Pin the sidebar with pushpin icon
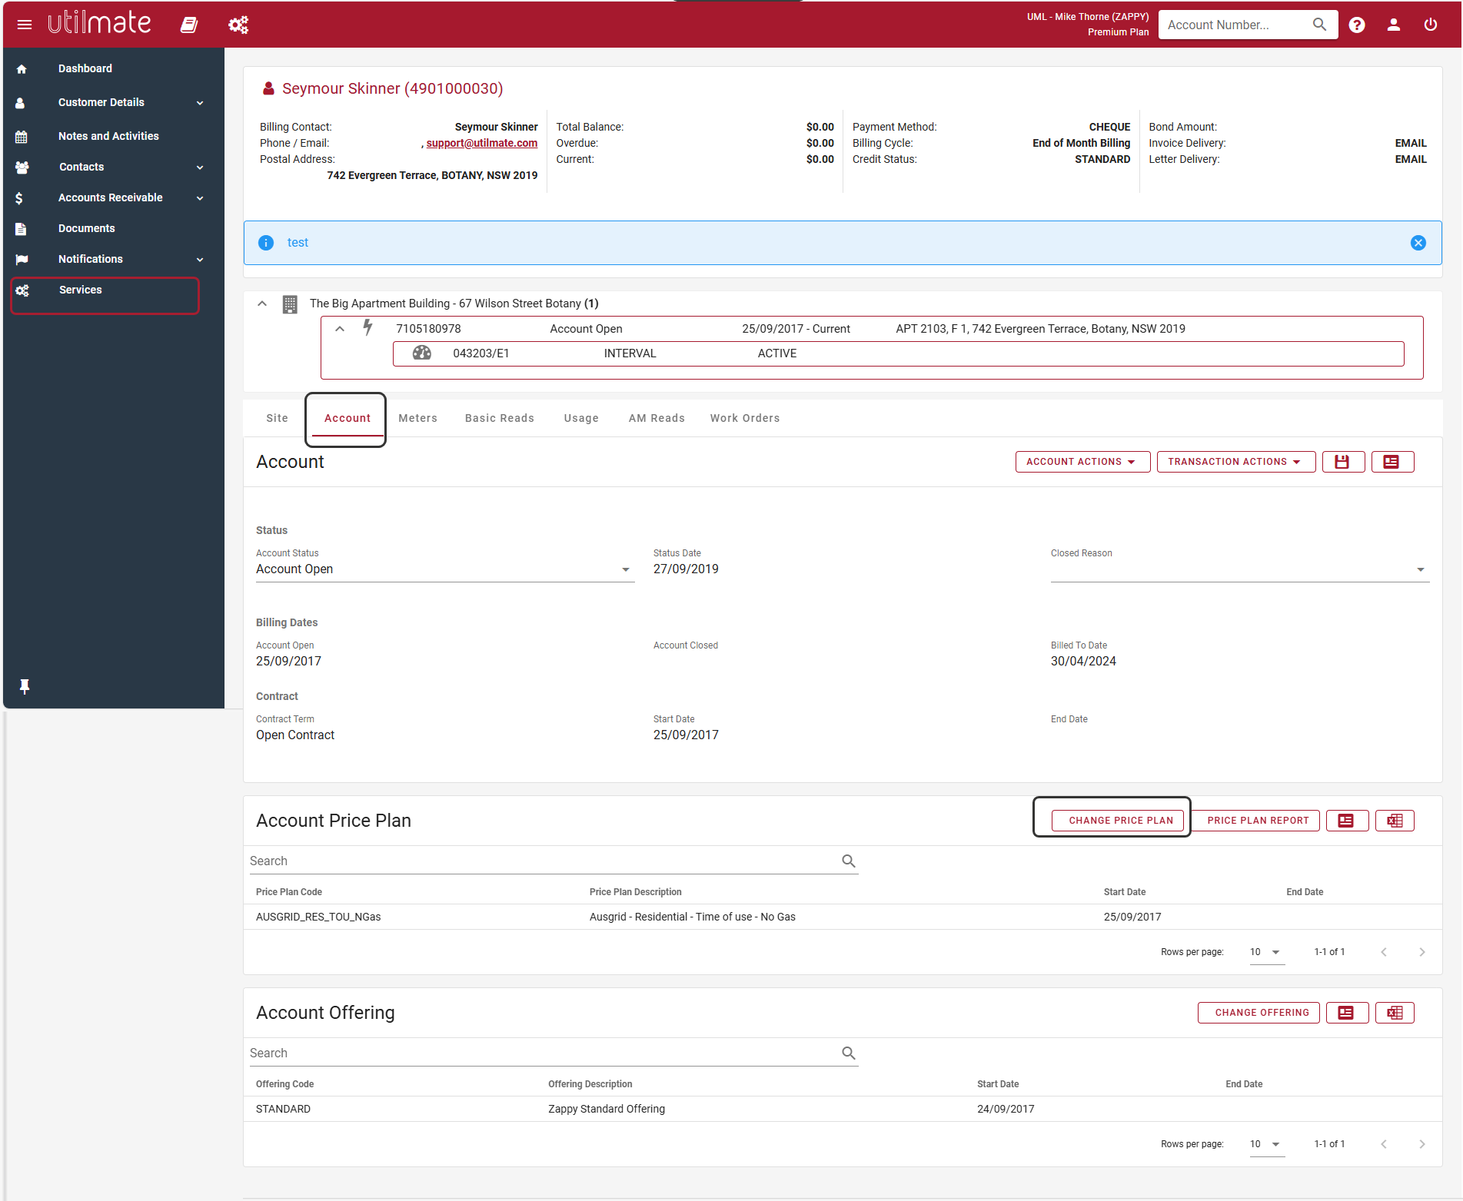Image resolution: width=1463 pixels, height=1201 pixels. point(24,686)
